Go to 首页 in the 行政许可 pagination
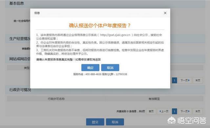 pyautogui.click(x=151, y=111)
